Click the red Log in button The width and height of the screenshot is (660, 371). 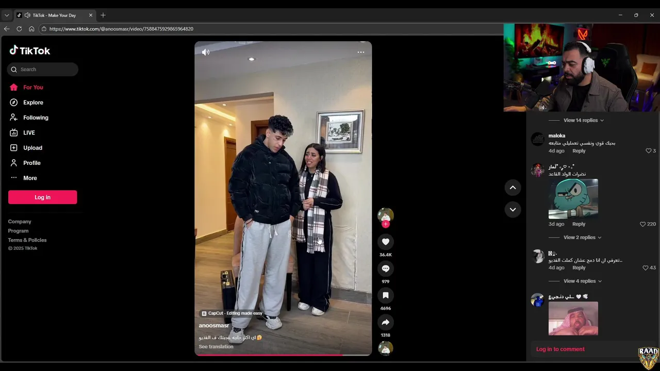(42, 197)
